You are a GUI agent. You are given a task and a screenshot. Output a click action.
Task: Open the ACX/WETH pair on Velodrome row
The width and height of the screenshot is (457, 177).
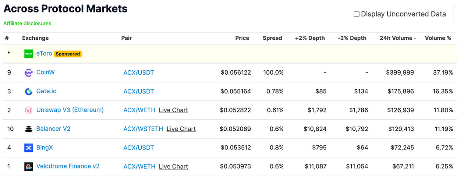[x=139, y=167]
